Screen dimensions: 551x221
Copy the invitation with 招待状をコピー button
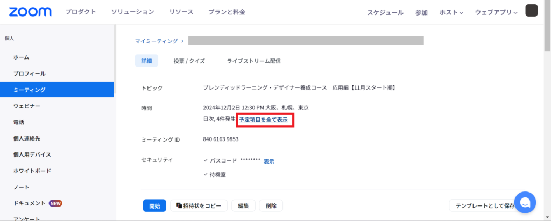tap(199, 206)
